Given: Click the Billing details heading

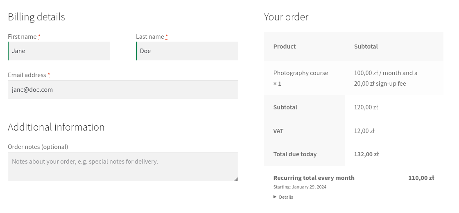Looking at the screenshot, I should [x=36, y=17].
